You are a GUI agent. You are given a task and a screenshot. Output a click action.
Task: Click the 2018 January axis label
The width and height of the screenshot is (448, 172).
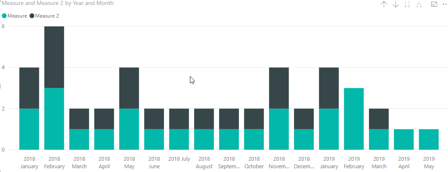29,162
